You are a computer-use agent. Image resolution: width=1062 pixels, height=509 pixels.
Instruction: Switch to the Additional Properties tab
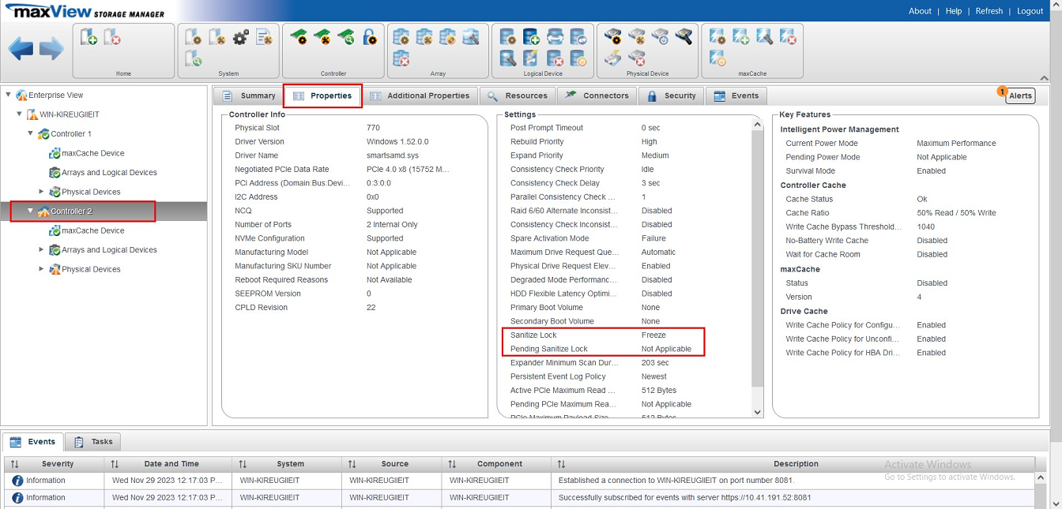click(x=420, y=95)
